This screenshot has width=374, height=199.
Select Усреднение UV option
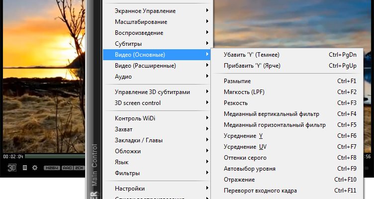coord(287,147)
